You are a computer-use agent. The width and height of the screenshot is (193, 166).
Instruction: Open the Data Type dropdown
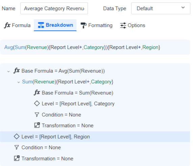(x=161, y=8)
